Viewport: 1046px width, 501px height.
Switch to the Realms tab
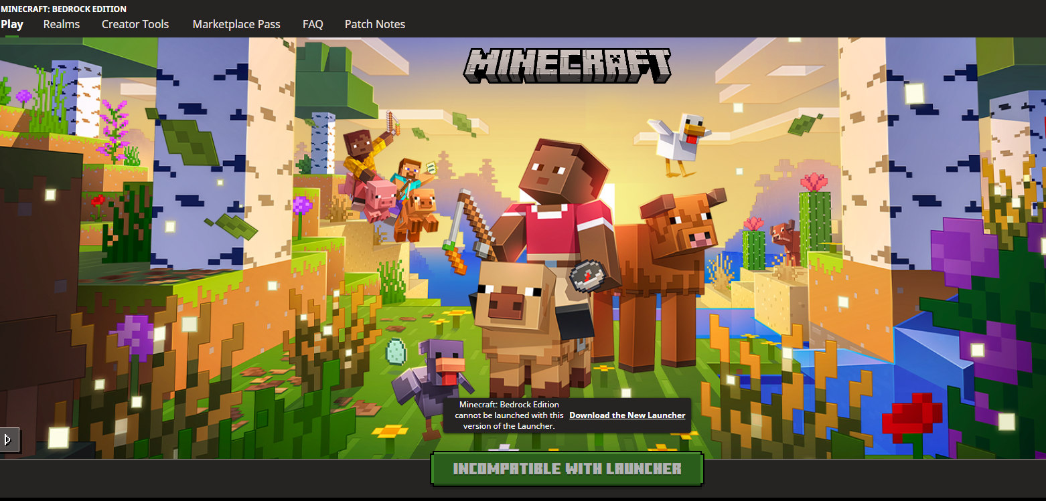pyautogui.click(x=62, y=24)
